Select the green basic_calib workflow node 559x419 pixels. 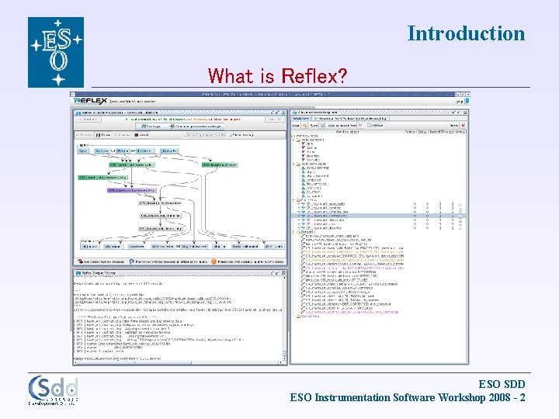point(131,165)
